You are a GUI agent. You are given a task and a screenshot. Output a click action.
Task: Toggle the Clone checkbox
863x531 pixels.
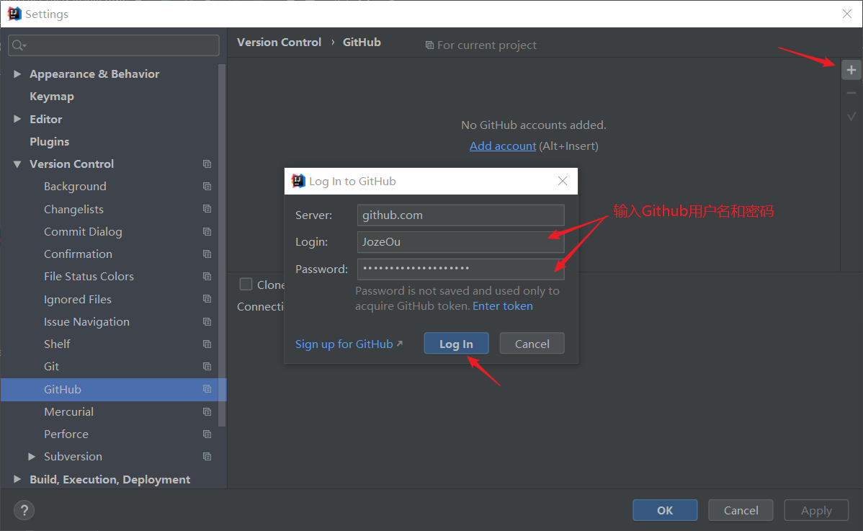[246, 285]
